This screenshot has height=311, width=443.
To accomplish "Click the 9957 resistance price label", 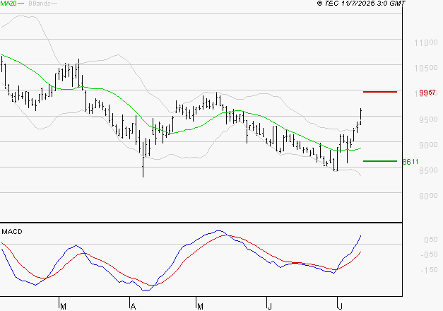I will (426, 93).
